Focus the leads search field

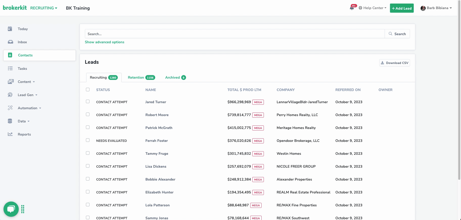(x=235, y=34)
